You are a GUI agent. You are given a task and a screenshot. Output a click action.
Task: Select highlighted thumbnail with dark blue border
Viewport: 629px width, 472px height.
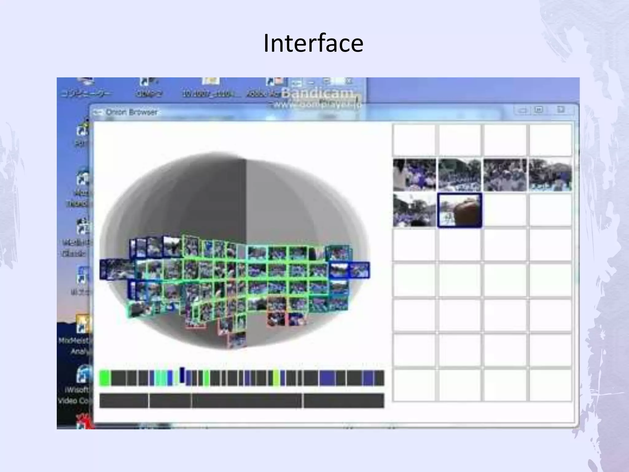[x=459, y=210]
